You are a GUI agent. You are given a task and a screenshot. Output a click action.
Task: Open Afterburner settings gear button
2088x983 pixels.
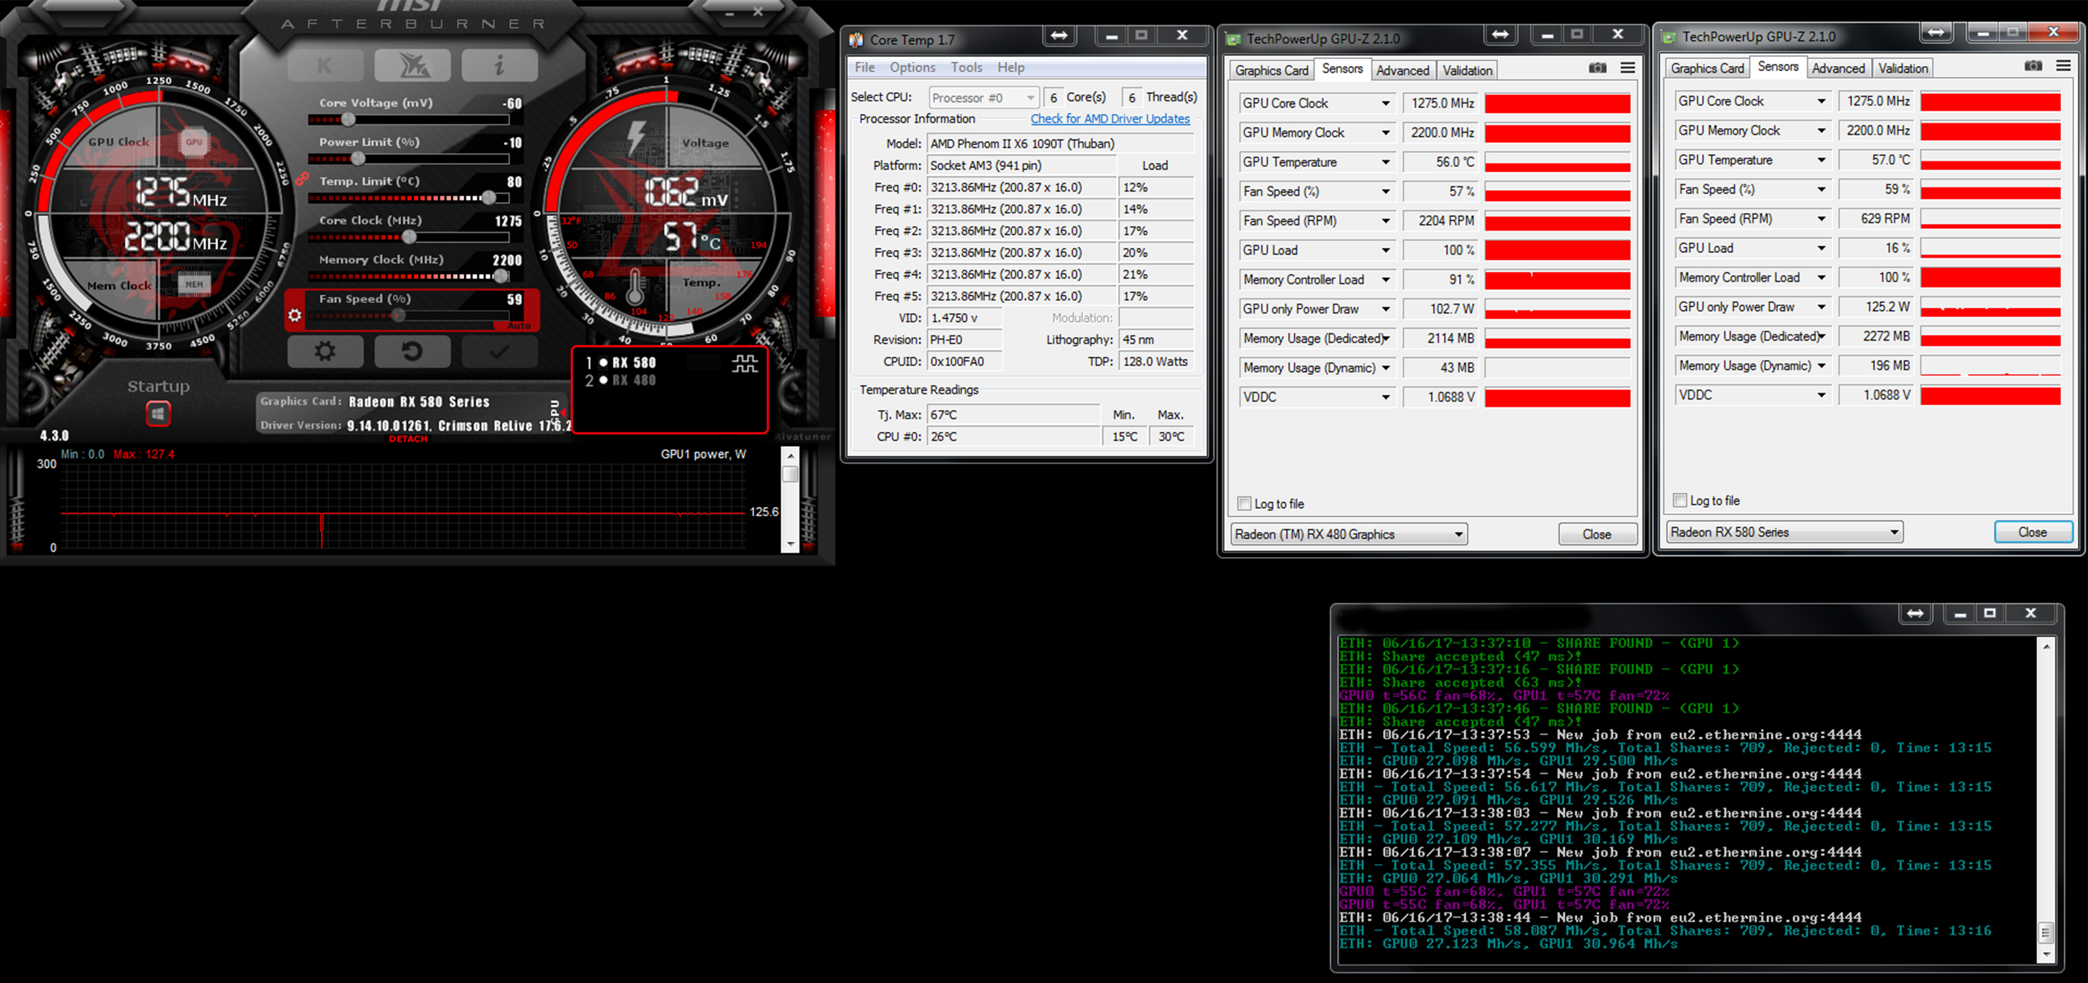click(325, 352)
